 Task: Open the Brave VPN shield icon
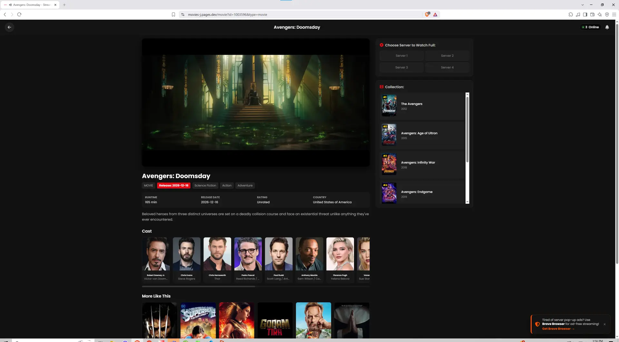pyautogui.click(x=607, y=15)
